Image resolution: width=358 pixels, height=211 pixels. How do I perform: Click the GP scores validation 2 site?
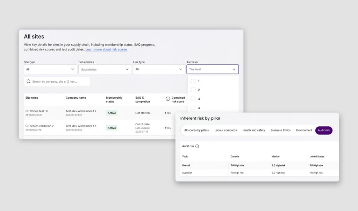pos(40,126)
